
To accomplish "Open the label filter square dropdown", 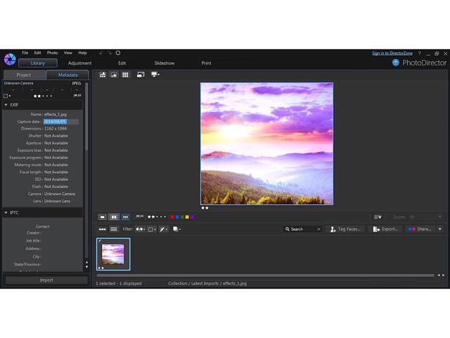I will click(152, 229).
